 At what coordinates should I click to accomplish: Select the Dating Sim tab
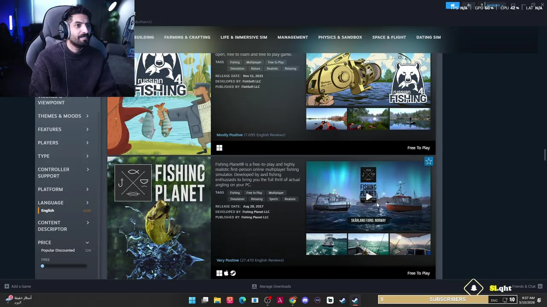tap(429, 37)
